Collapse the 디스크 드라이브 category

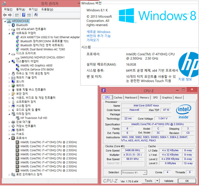tap(9, 54)
